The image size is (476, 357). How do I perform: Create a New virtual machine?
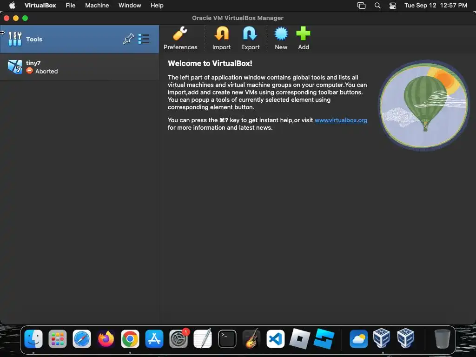281,39
